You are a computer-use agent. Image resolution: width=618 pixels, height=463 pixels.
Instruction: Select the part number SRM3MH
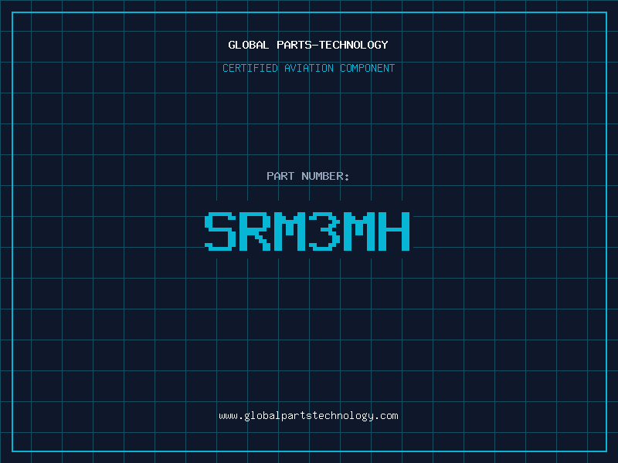[307, 231]
